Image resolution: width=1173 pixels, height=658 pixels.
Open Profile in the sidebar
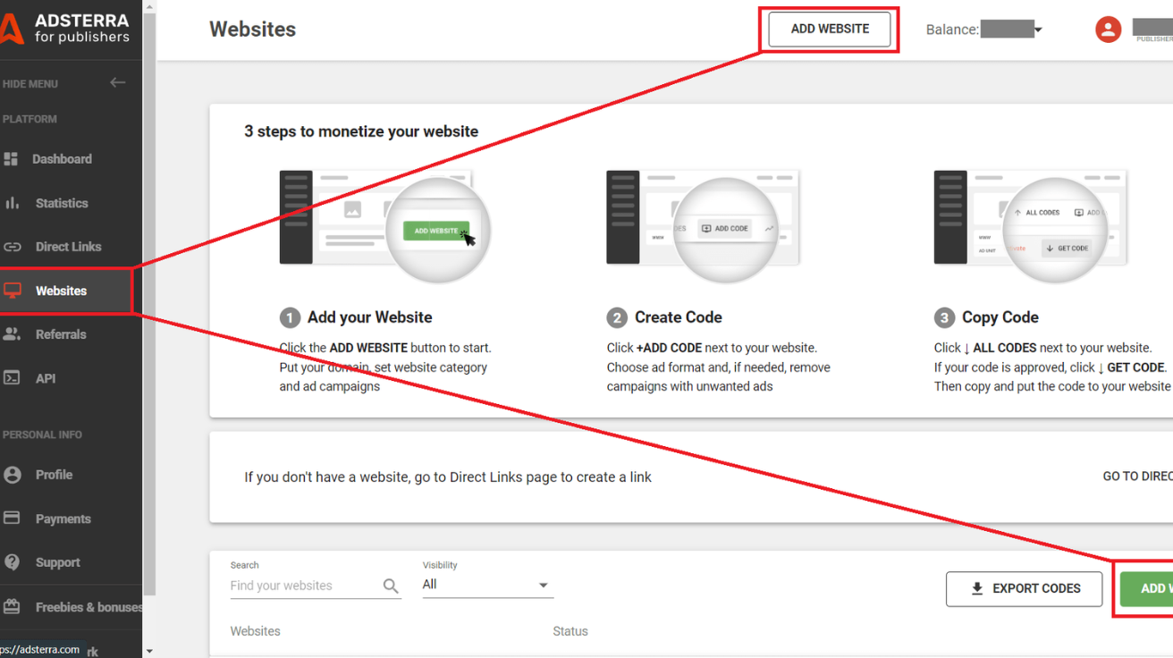[54, 475]
